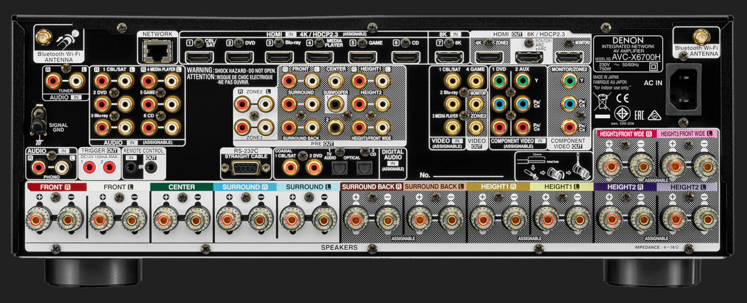747x303 pixels.
Task: Click the Coaxial 1 CBL/SAT digital input
Action: click(x=289, y=166)
